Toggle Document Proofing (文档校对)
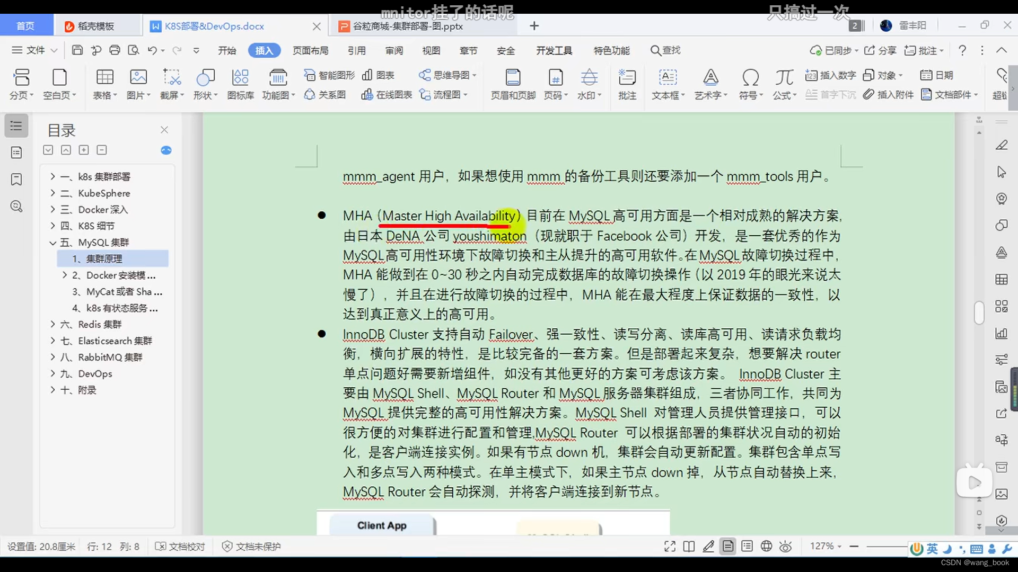1018x572 pixels. point(180,547)
